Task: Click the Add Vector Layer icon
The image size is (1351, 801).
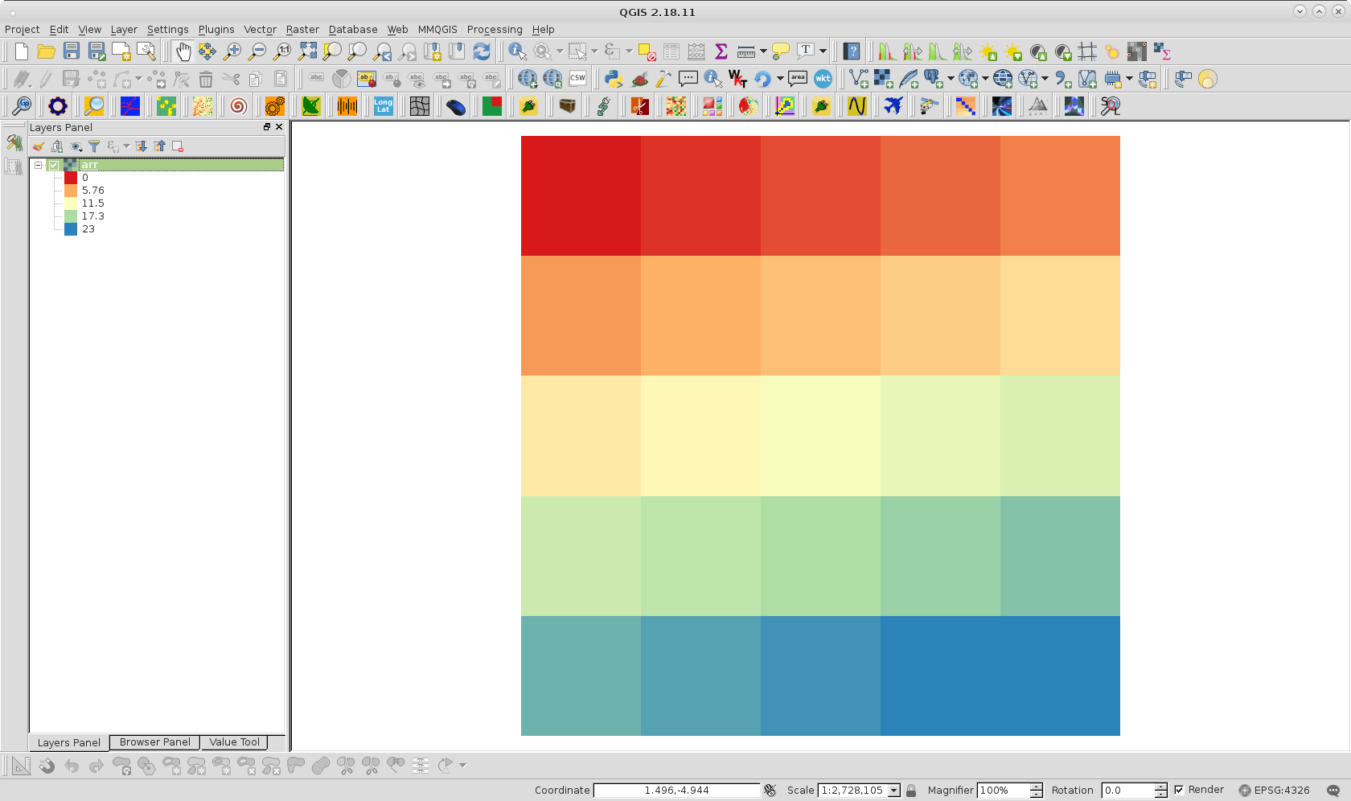Action: coord(859,79)
